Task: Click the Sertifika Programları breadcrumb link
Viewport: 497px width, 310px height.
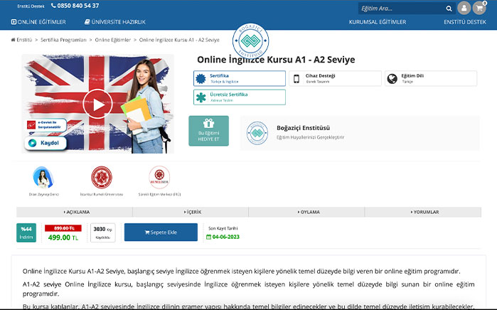Action: (x=63, y=40)
